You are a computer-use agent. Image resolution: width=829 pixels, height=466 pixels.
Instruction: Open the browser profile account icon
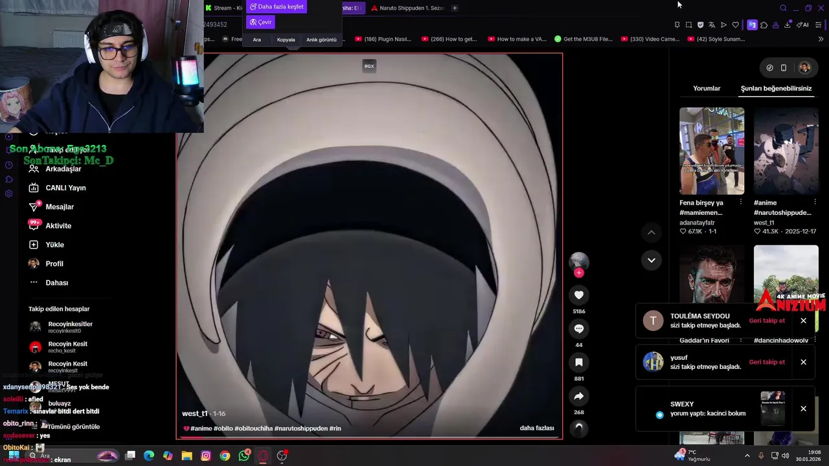coord(775,25)
